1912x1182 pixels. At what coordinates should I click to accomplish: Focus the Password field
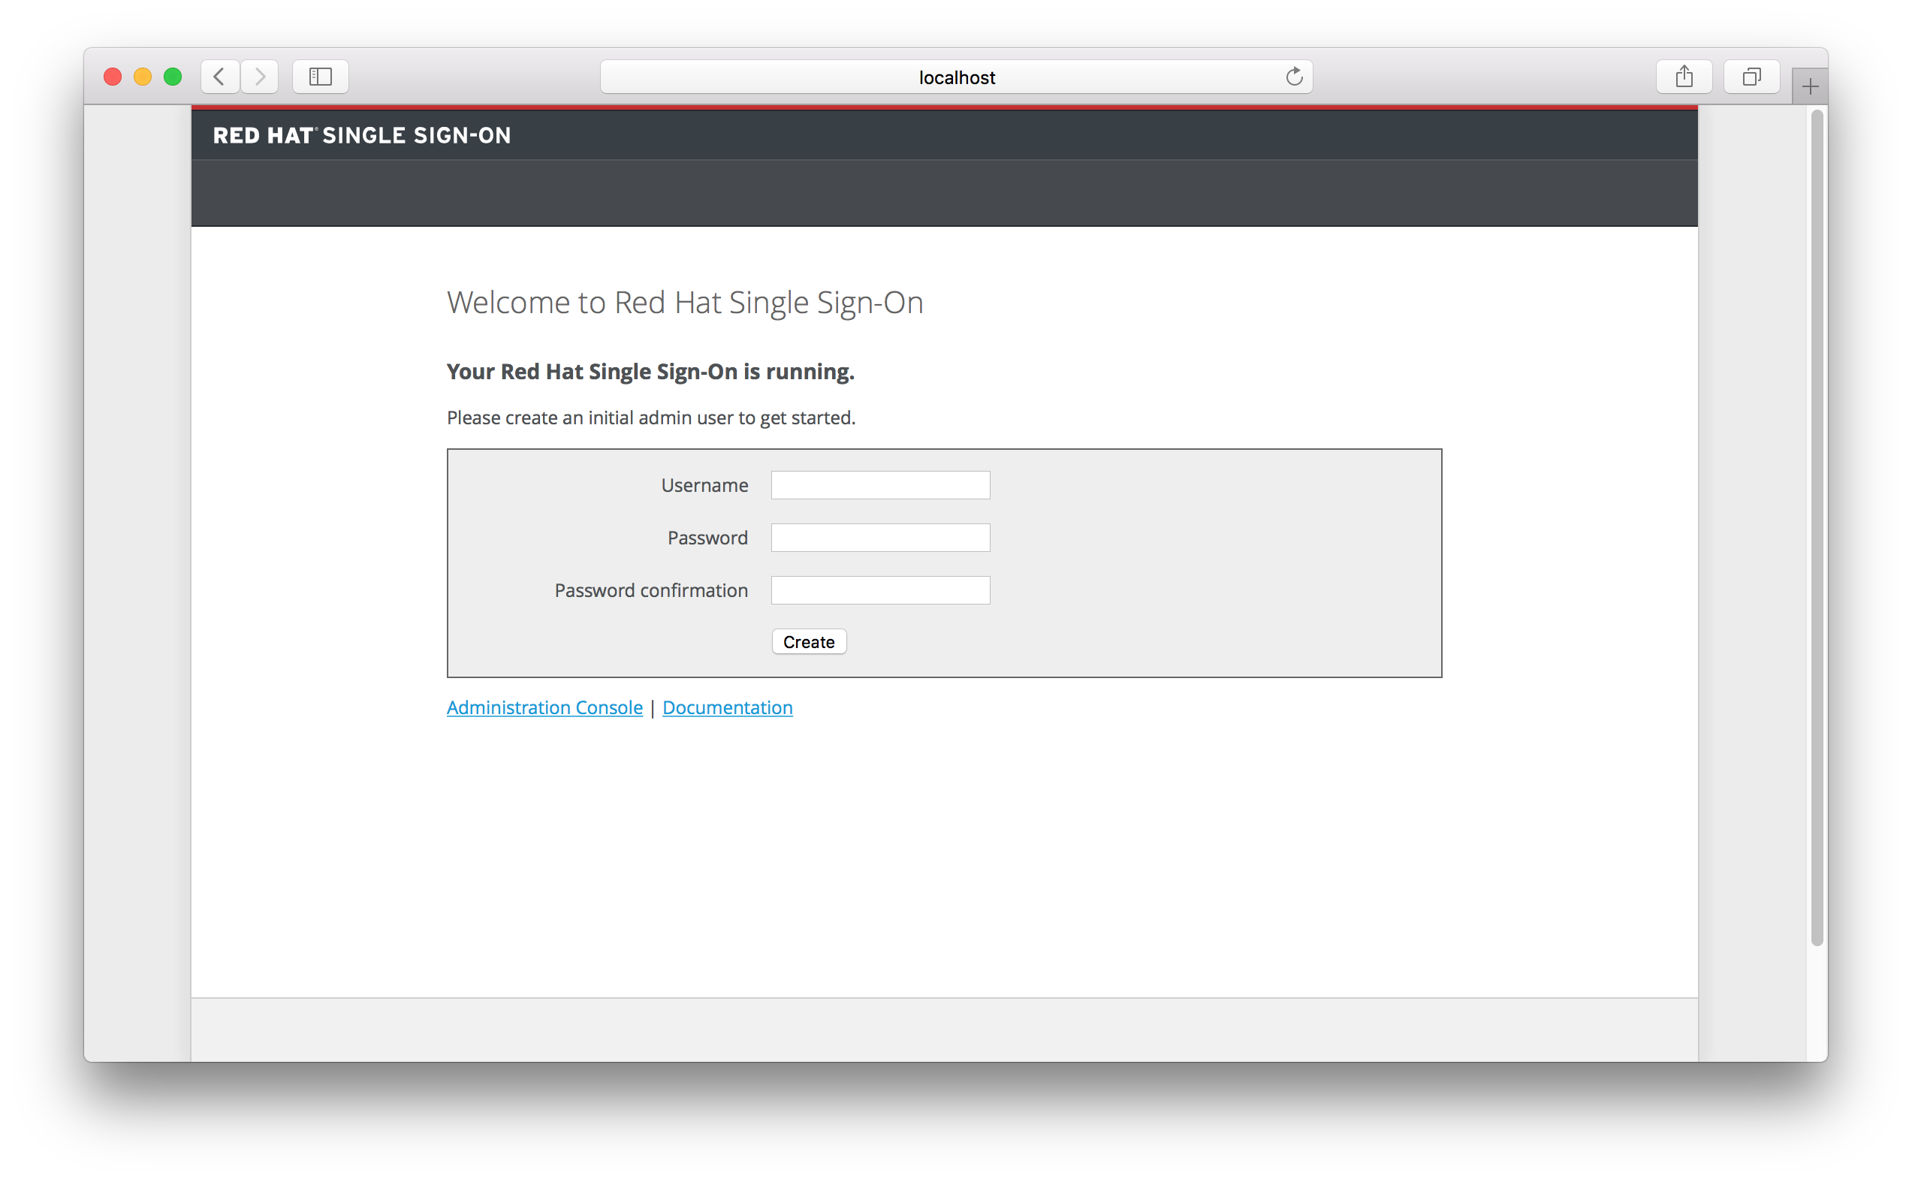click(880, 537)
